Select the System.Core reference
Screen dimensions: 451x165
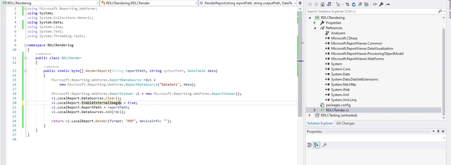point(341,69)
